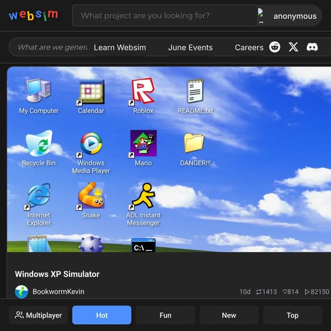Launch the Roblox shortcut icon
The width and height of the screenshot is (331, 331).
[x=143, y=91]
